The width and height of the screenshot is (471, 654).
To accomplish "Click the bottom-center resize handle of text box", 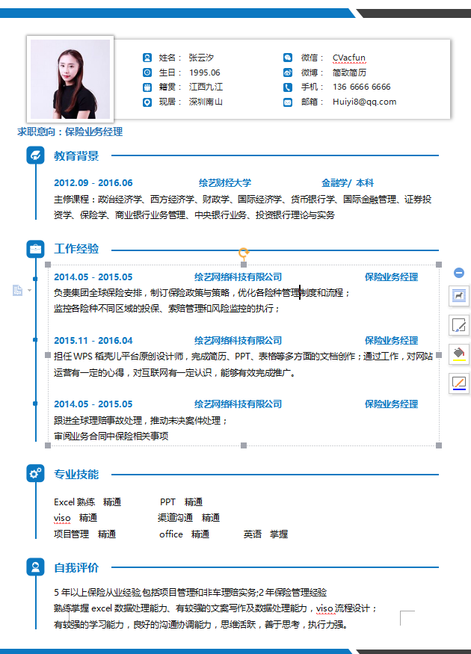I will [243, 445].
